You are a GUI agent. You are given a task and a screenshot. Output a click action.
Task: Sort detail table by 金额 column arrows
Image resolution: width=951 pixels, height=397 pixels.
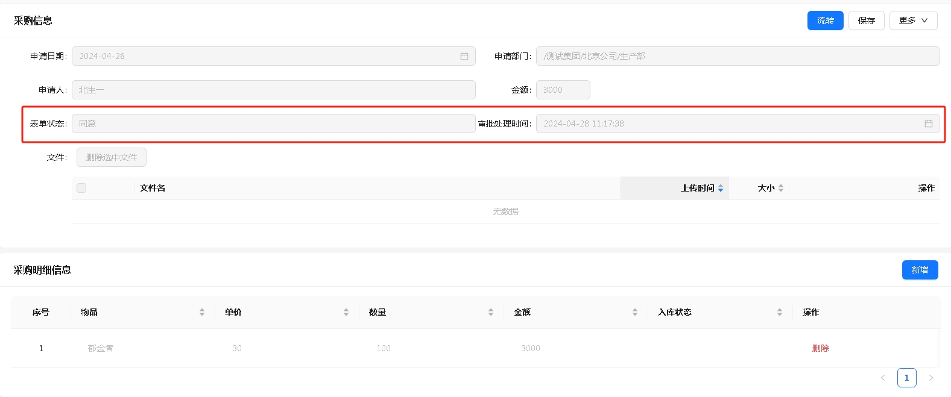coord(634,312)
